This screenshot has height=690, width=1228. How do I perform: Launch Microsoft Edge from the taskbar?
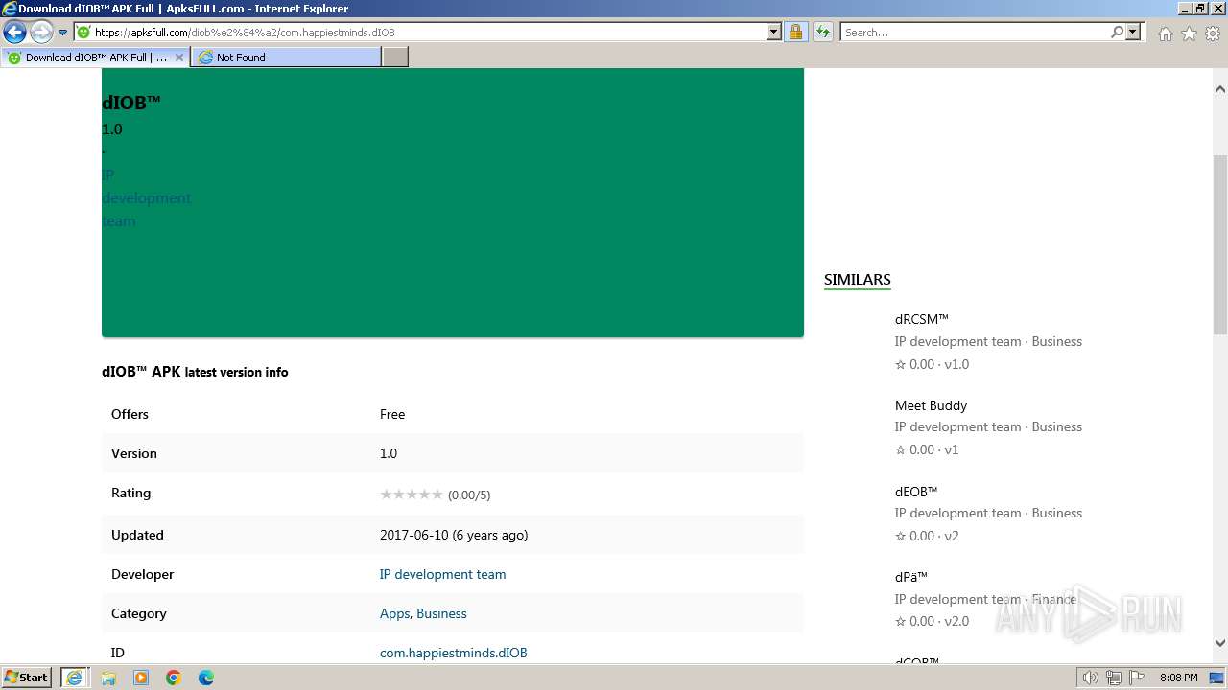coord(206,678)
